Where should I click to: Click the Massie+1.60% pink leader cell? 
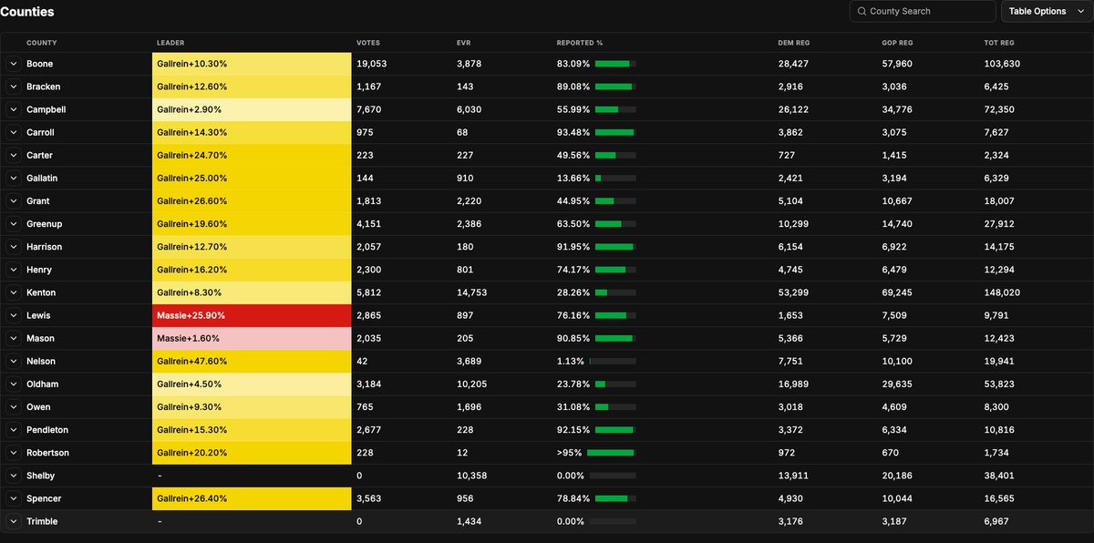[252, 338]
